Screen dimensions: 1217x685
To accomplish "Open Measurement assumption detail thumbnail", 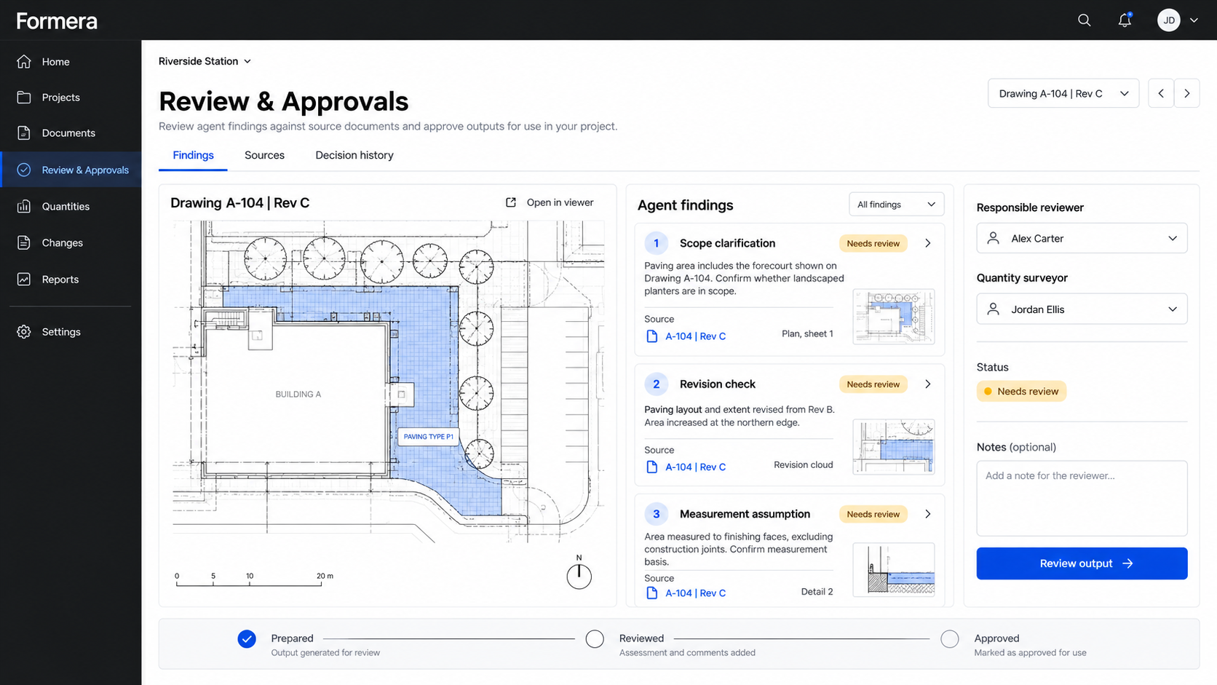I will pos(894,569).
